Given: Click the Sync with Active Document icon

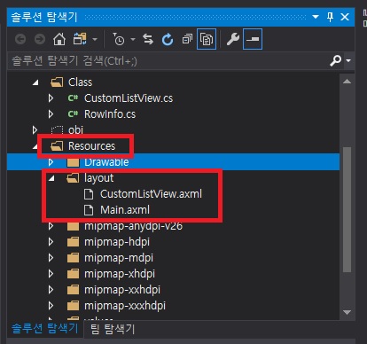Looking at the screenshot, I should (148, 39).
